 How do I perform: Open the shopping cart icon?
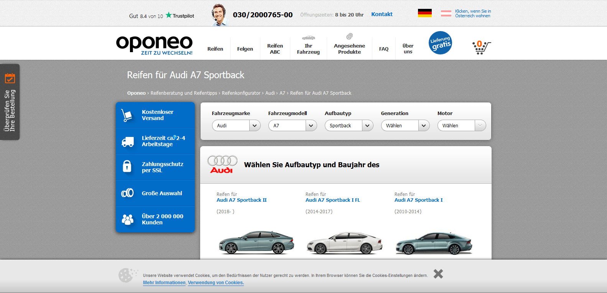point(481,48)
